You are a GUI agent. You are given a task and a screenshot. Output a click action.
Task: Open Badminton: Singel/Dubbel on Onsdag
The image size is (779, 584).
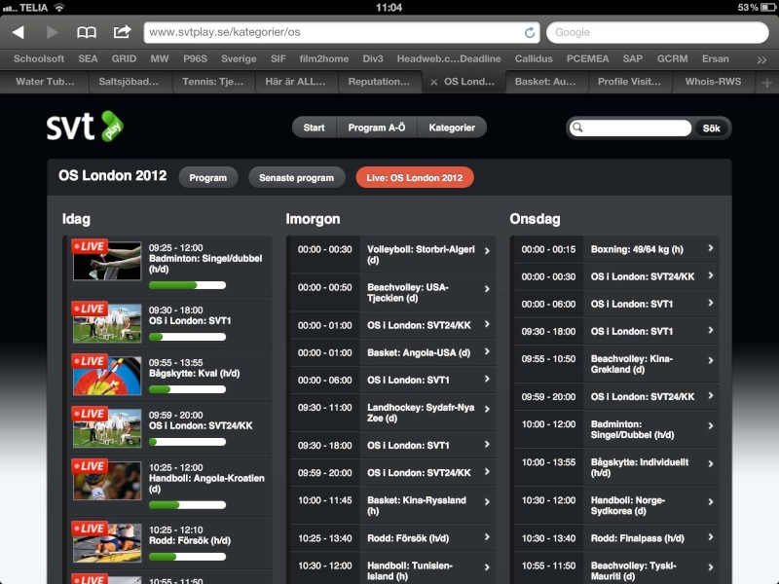tap(616, 429)
